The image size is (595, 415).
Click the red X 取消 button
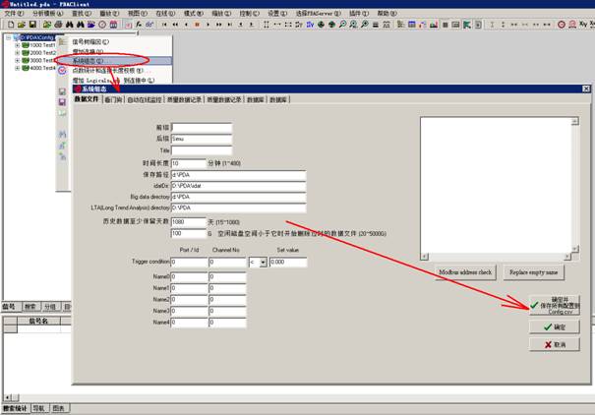[x=554, y=345]
